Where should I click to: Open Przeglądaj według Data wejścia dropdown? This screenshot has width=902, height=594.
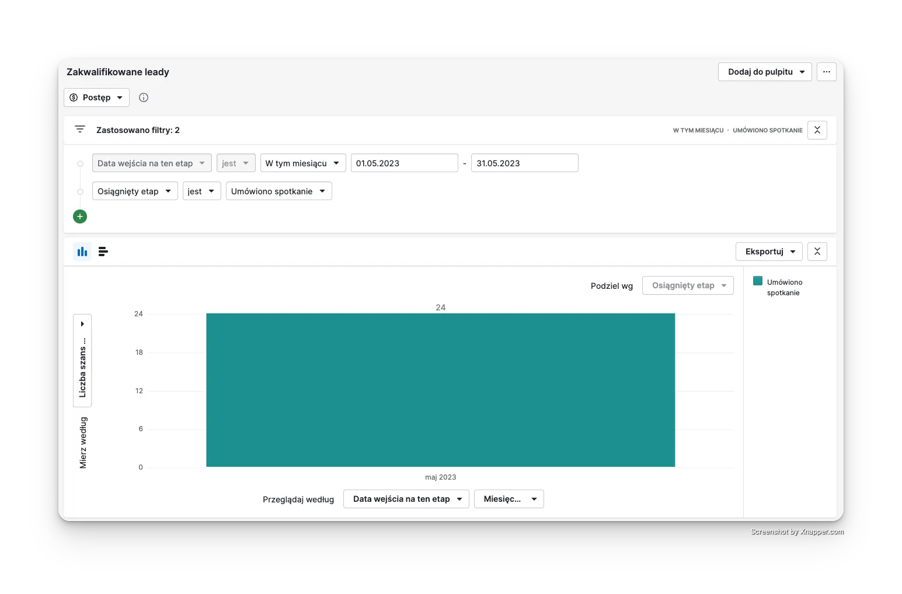406,499
